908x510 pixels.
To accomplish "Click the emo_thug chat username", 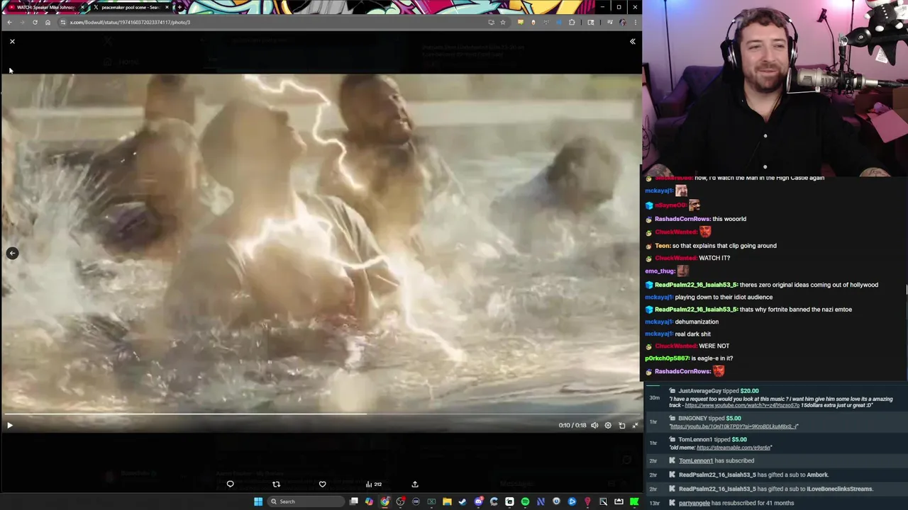I will (660, 271).
